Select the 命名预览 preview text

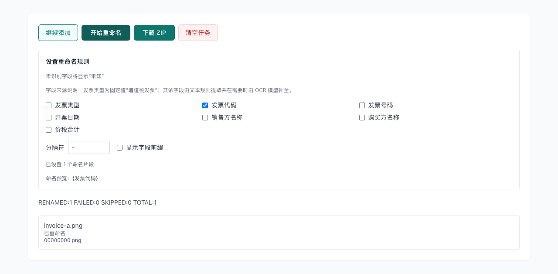pos(71,178)
